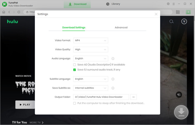Navigate forward with the right arrow
The width and height of the screenshot is (195, 125).
(x=14, y=12)
